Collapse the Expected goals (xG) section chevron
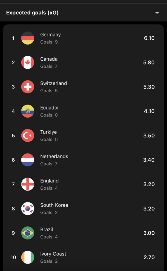 tap(157, 13)
